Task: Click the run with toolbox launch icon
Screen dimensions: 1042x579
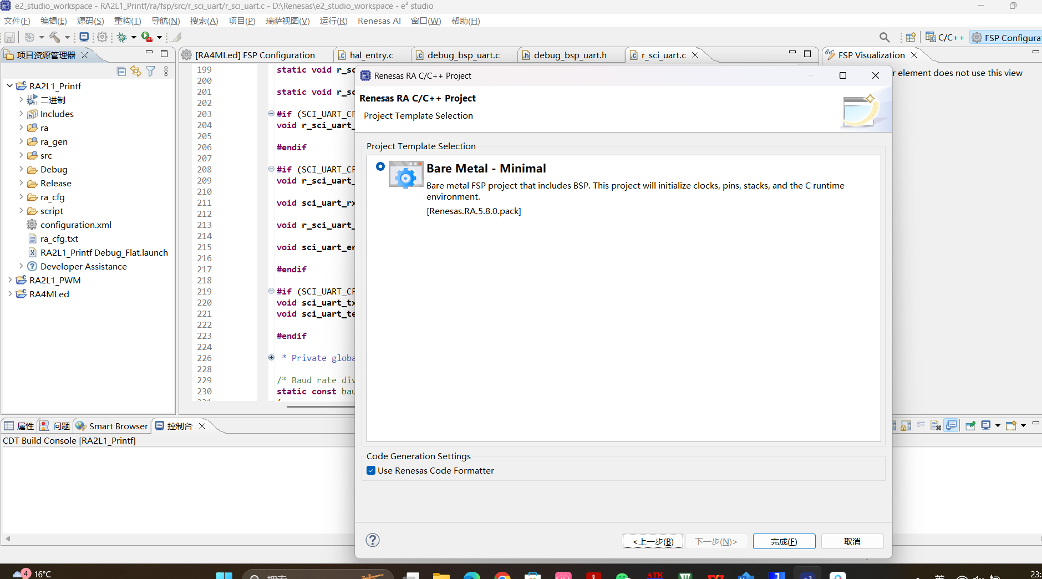Action: click(147, 37)
